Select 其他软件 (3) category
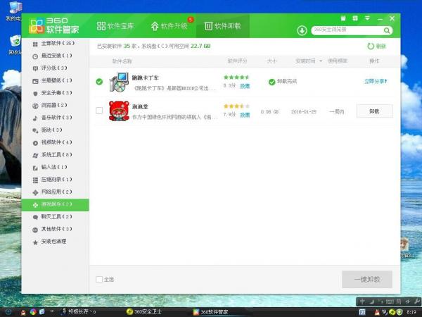 pos(55,230)
